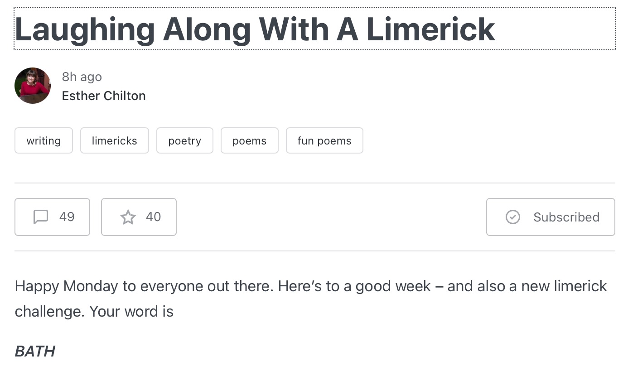
Task: Select the 'limericks' tag
Action: coord(114,141)
